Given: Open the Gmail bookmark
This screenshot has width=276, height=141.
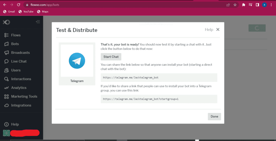Looking at the screenshot, I should click(x=9, y=12).
